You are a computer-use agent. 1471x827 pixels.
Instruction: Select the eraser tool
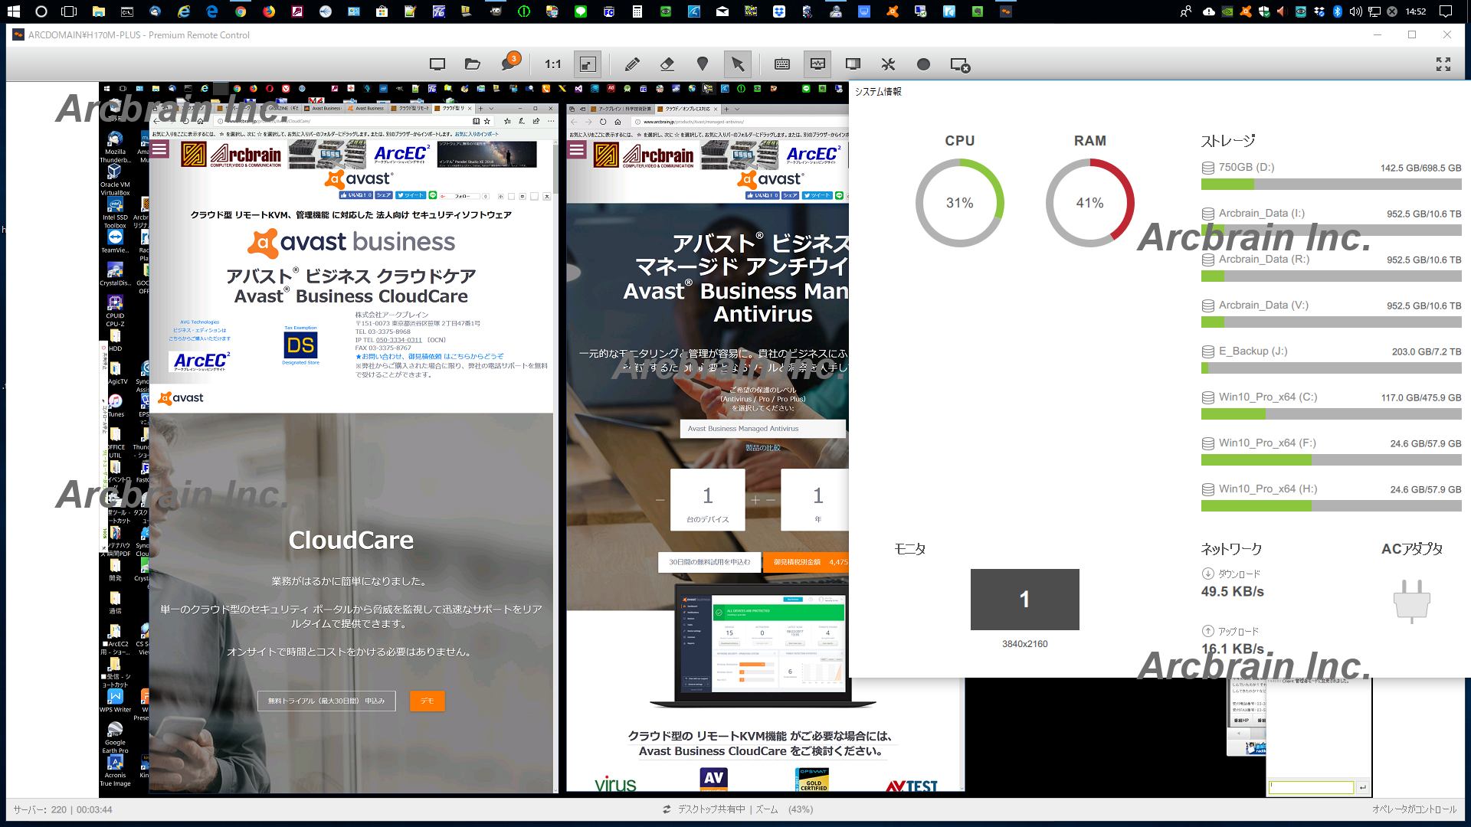(x=667, y=64)
